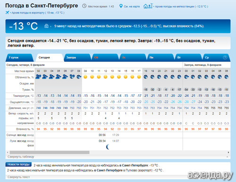This screenshot has width=236, height=182.
Task: Open the 'Ср' Wednesday tab
Action: [x=216, y=57]
